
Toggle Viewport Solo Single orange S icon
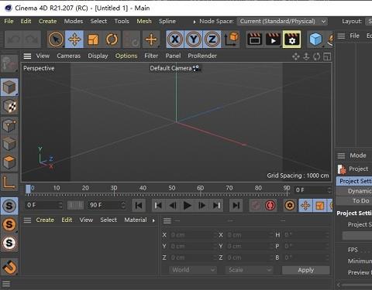[9, 224]
